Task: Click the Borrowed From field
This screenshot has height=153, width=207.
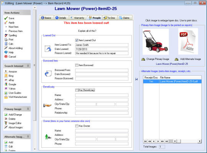Action: [102, 70]
